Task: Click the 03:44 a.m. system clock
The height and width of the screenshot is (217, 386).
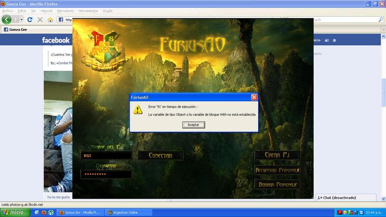Action: pyautogui.click(x=373, y=212)
